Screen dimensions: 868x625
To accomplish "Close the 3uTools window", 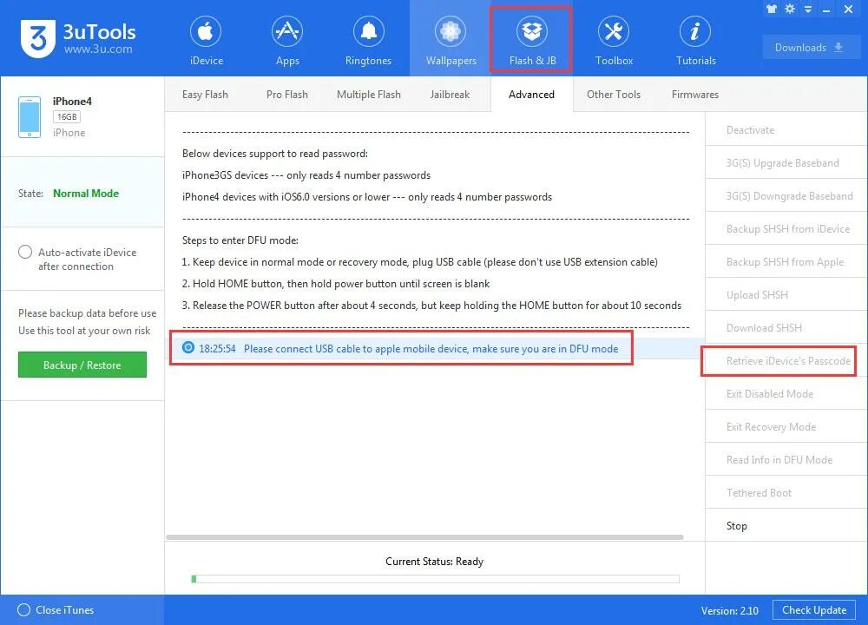I will [848, 9].
